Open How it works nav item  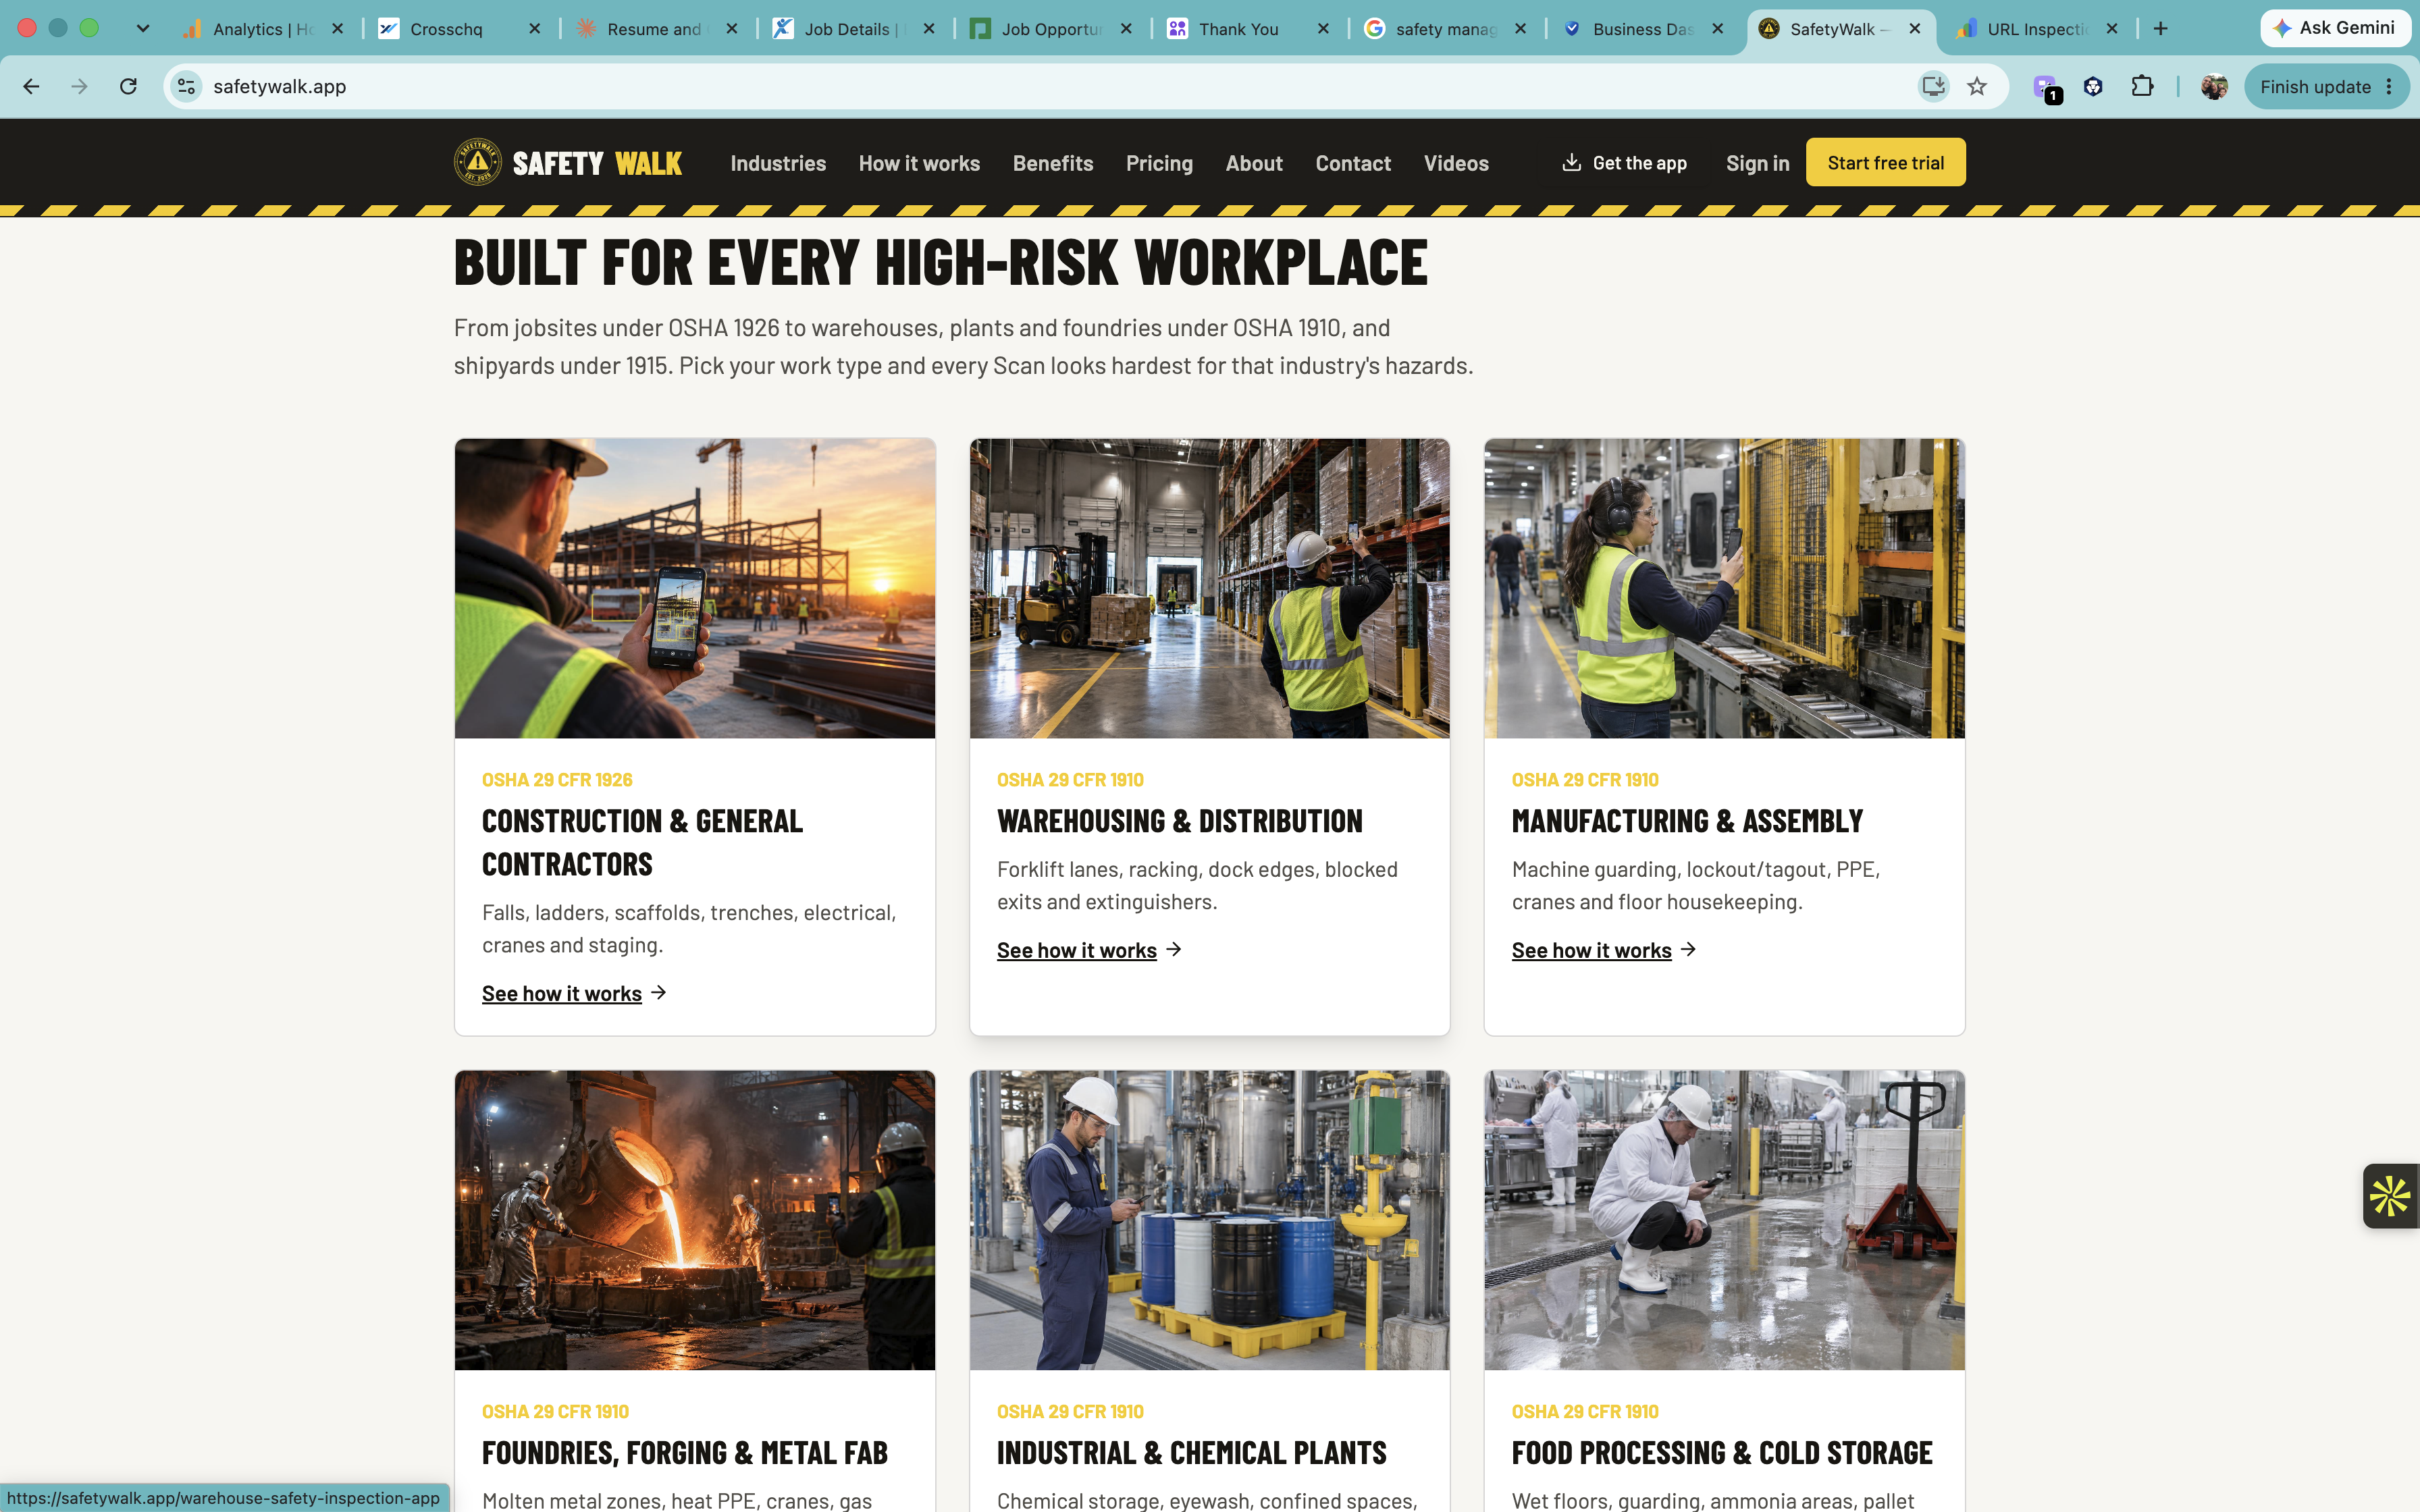point(919,163)
